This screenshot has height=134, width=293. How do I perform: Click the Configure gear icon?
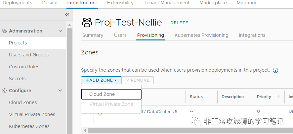[5, 91]
